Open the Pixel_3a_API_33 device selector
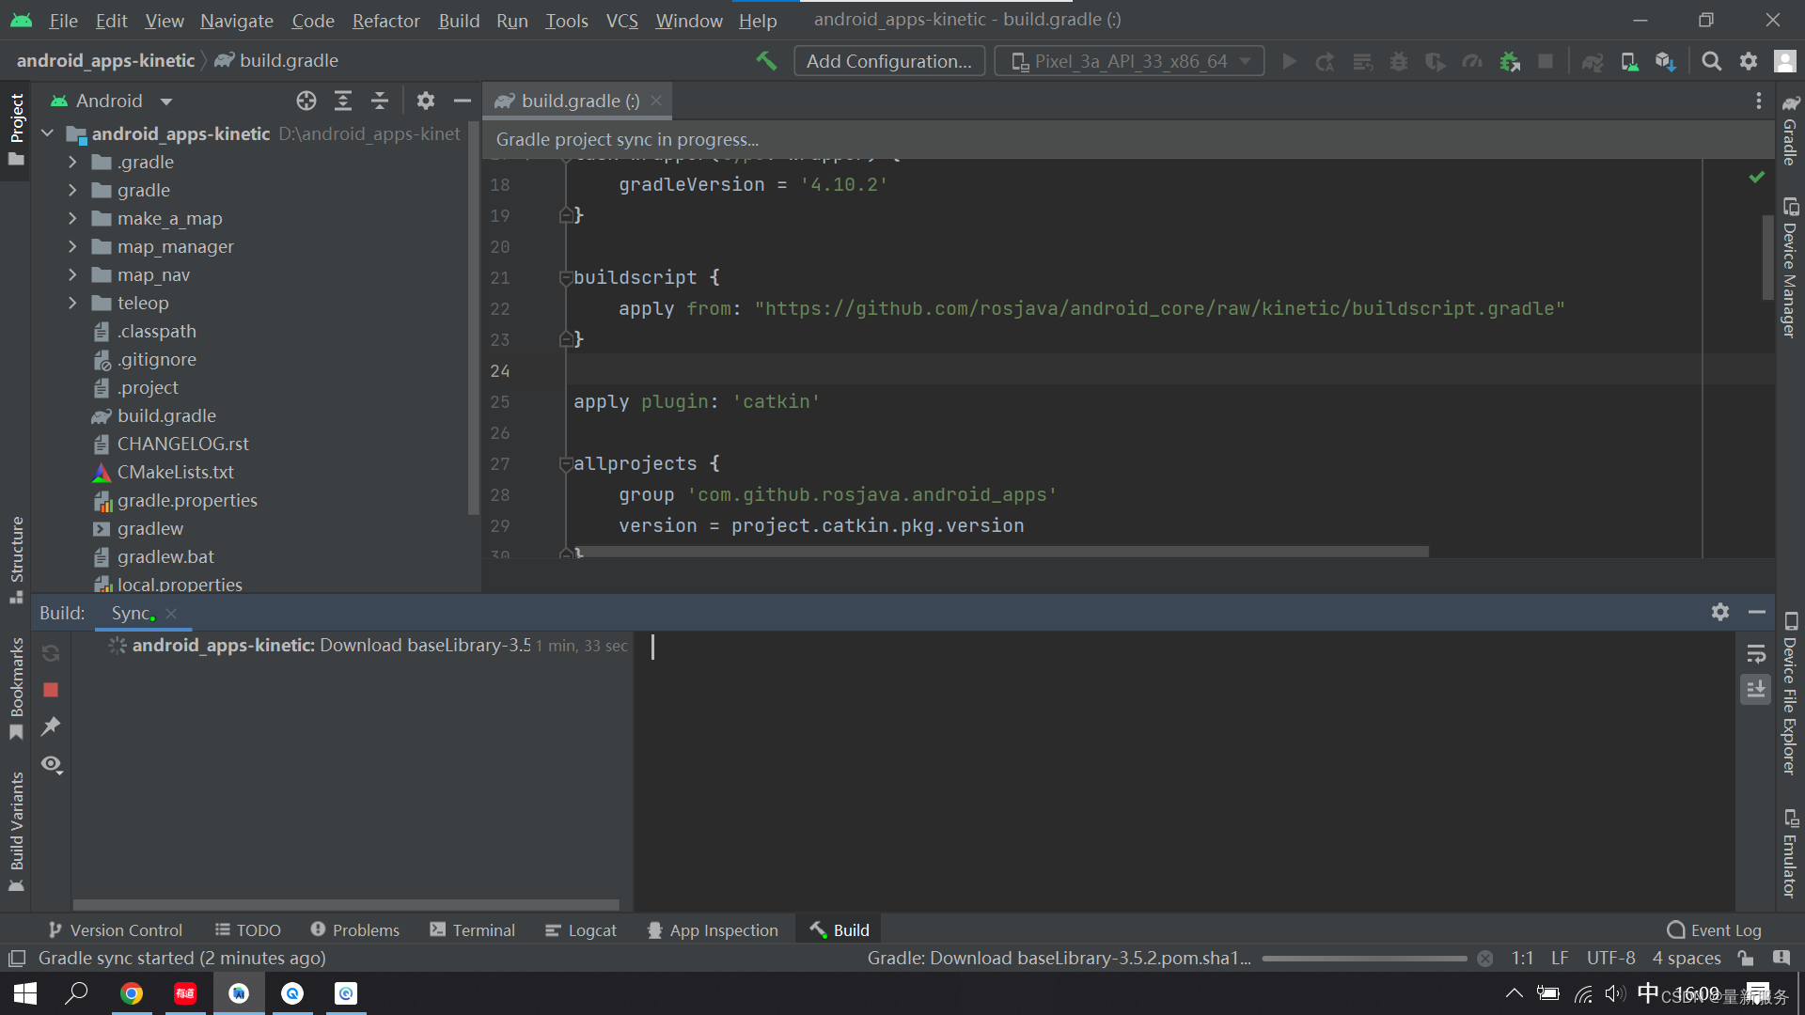 1128,60
